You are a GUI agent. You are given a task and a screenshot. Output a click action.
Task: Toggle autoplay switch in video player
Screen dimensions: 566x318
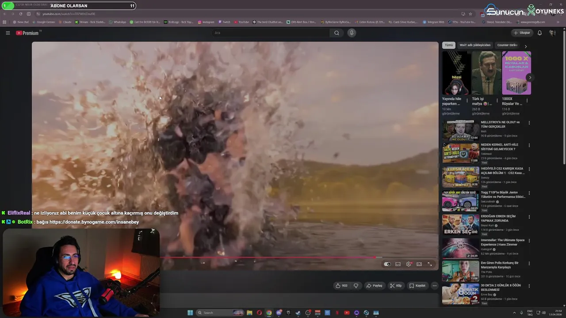[387, 264]
